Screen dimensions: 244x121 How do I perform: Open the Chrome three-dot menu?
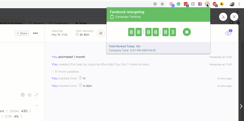click(x=239, y=4)
